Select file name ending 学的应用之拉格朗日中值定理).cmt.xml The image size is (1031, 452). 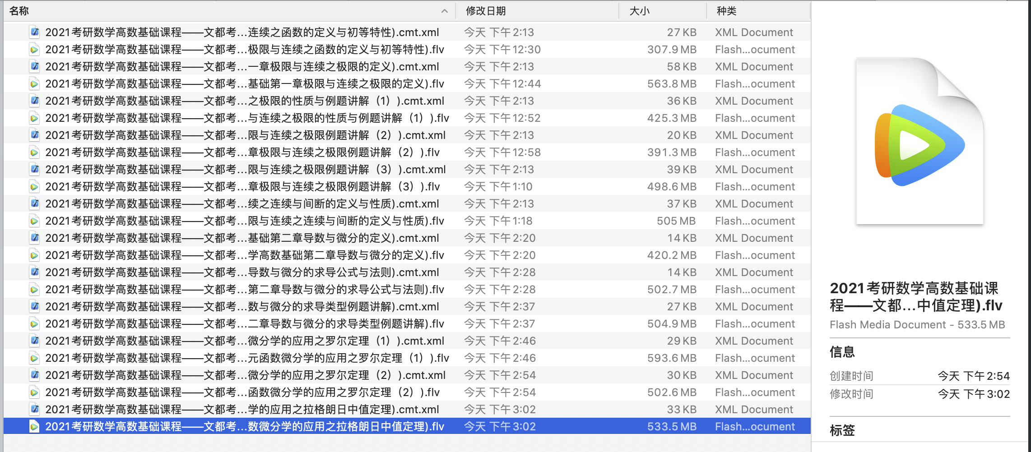[242, 409]
